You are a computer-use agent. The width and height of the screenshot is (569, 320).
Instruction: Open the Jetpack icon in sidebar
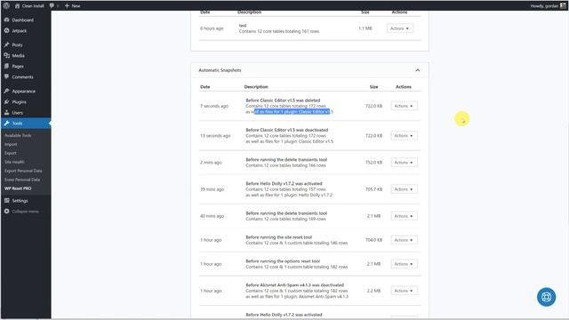click(x=6, y=30)
